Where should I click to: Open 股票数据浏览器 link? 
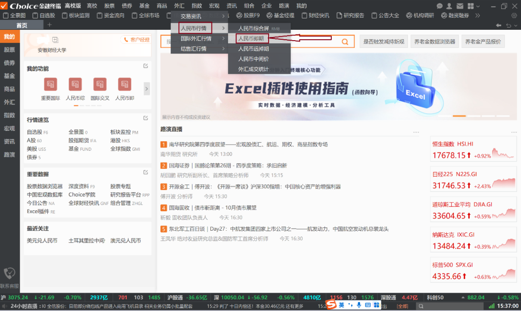pyautogui.click(x=45, y=187)
